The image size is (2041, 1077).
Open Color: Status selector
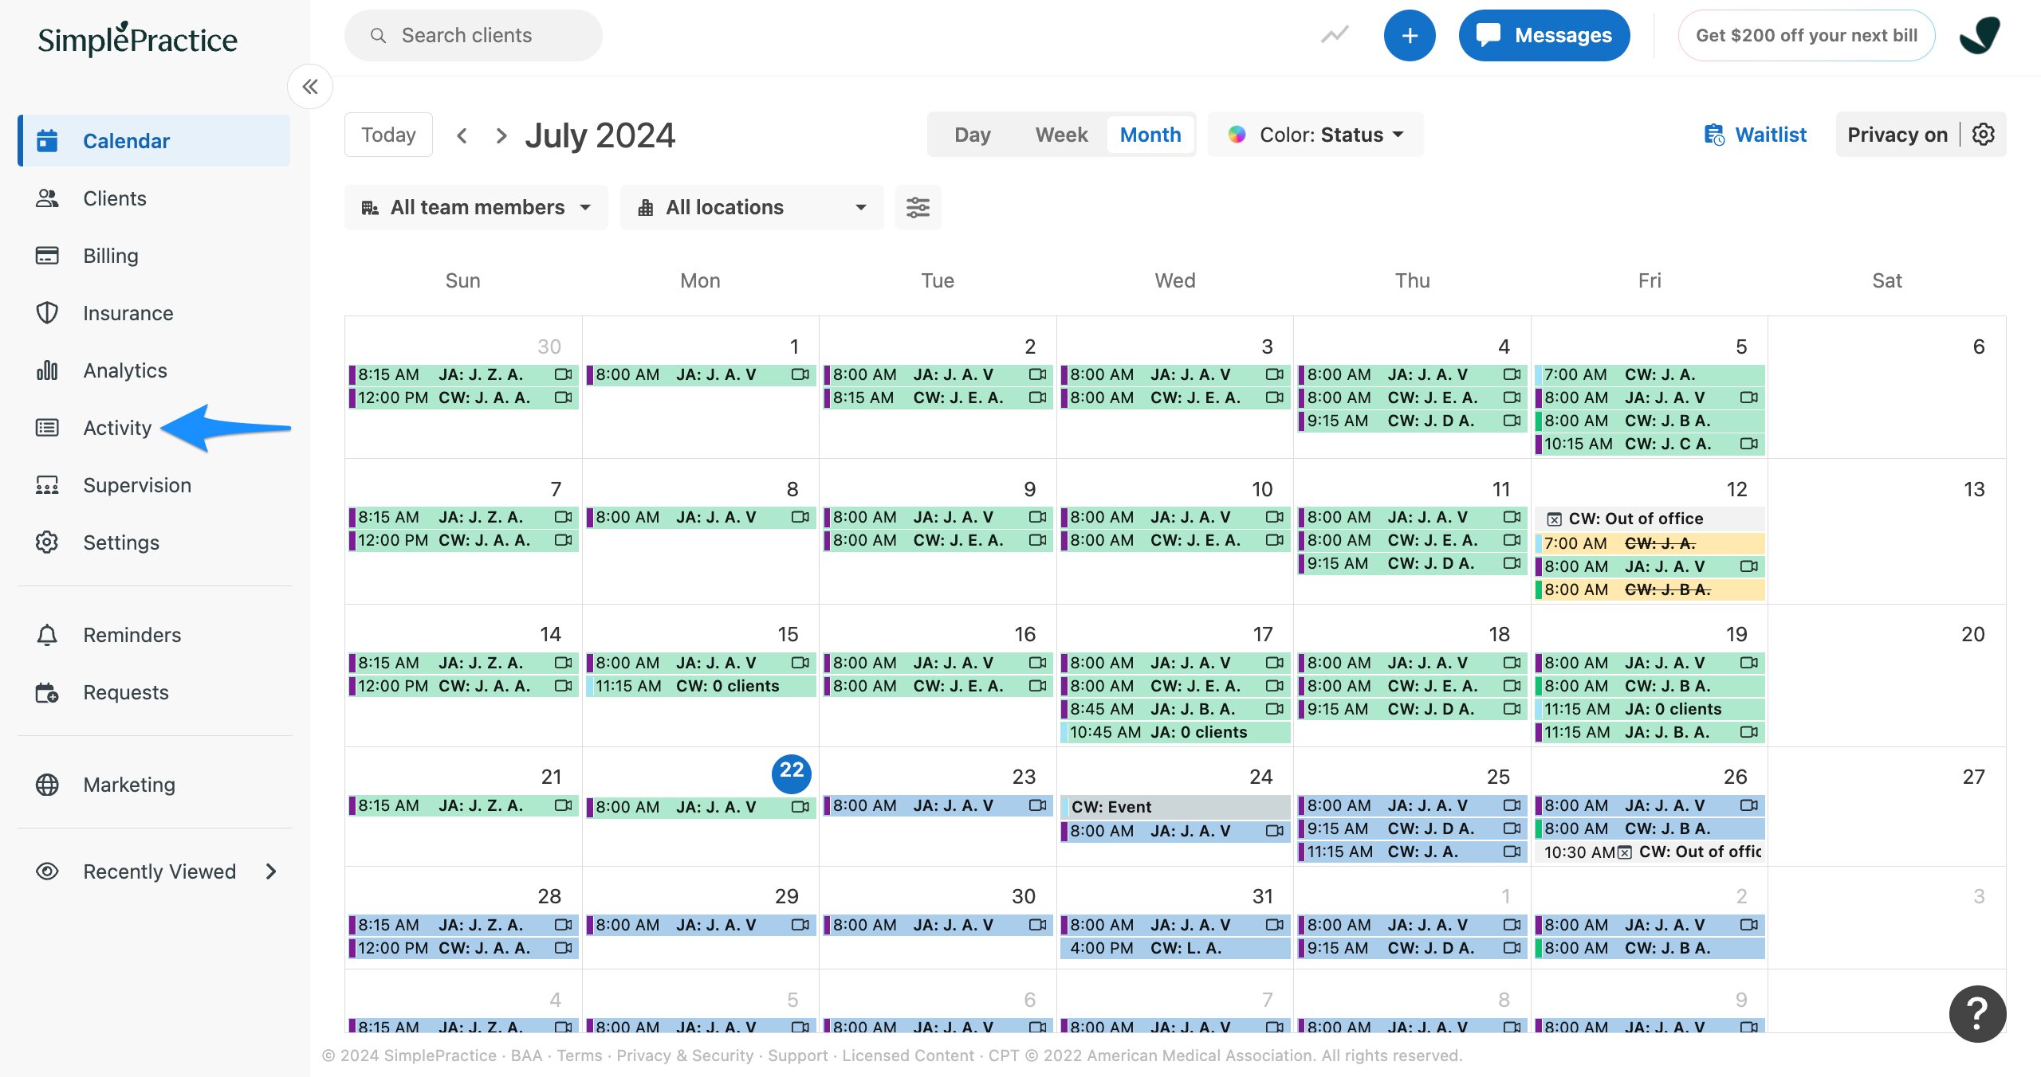coord(1315,135)
